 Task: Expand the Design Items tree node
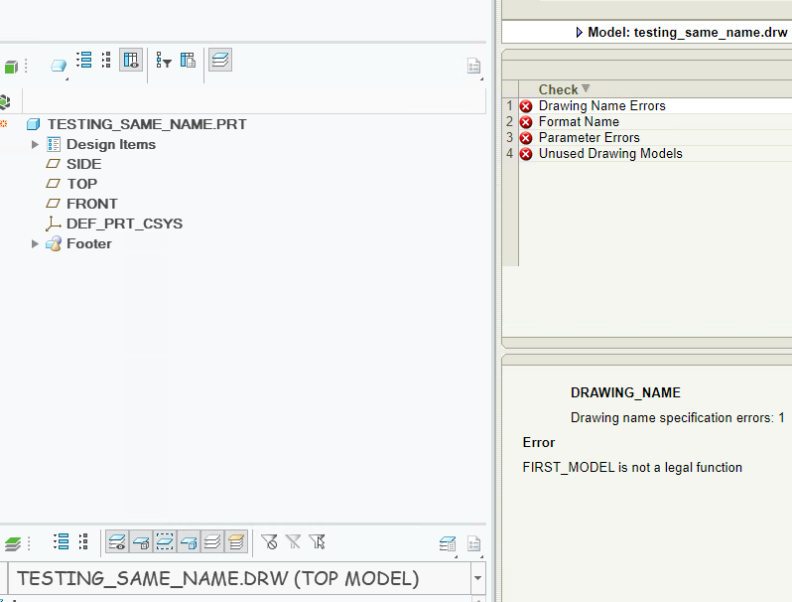coord(36,144)
